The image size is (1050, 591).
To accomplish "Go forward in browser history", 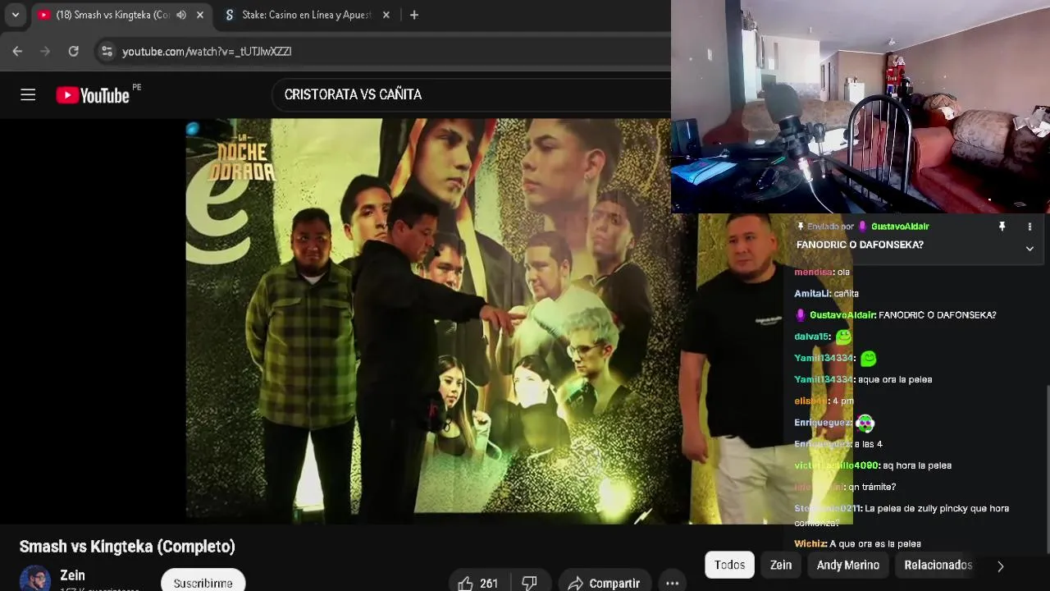I will [45, 51].
